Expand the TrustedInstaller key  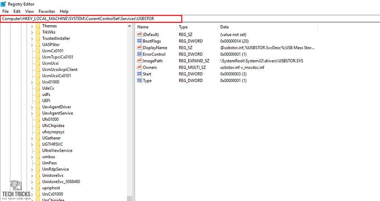(x=32, y=38)
